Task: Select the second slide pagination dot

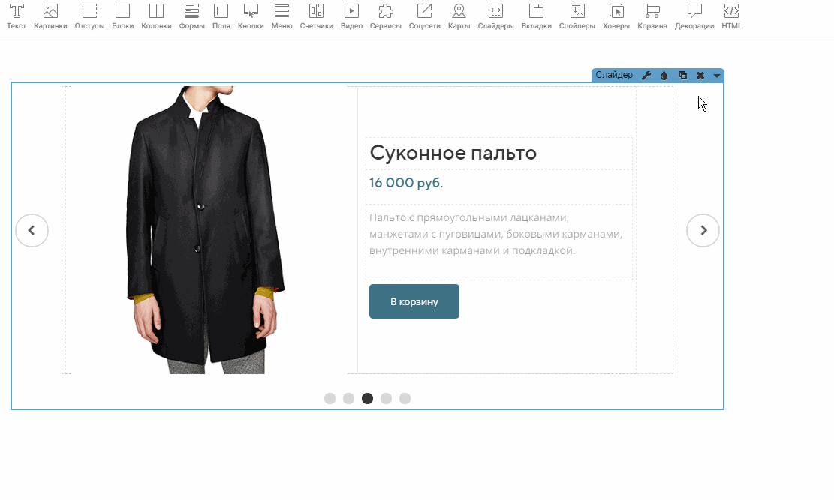Action: tap(348, 398)
